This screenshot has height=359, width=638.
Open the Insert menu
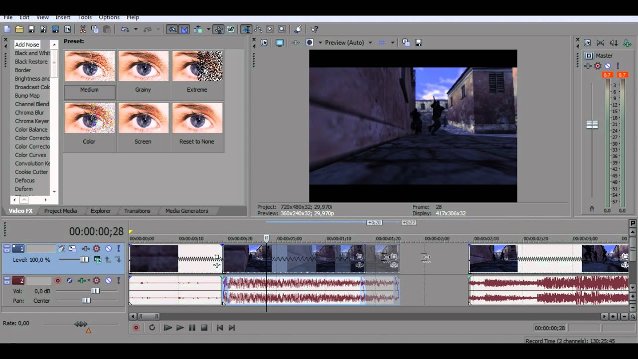pos(63,17)
